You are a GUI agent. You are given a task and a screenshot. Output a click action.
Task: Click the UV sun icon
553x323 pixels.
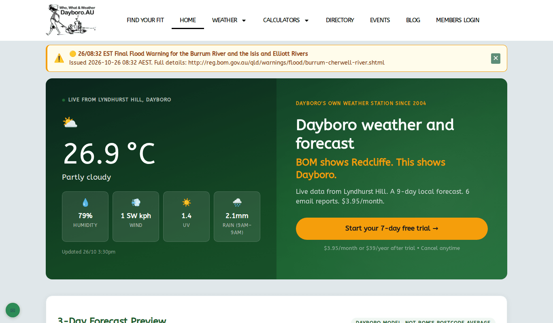[x=186, y=202]
